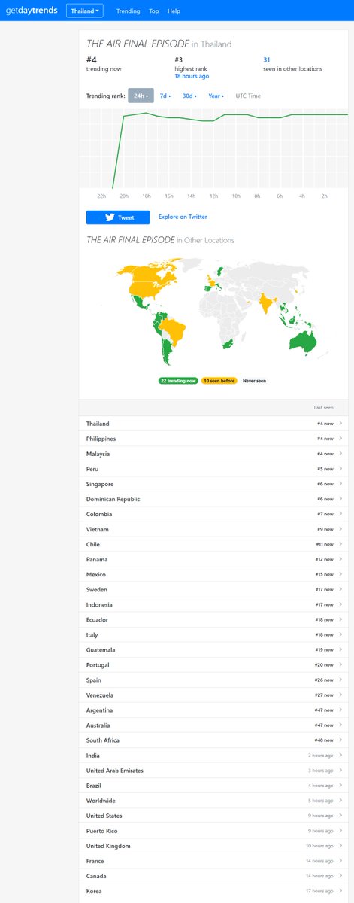Viewport: 354px width, 903px height.
Task: Click the Tweet button
Action: 118,217
